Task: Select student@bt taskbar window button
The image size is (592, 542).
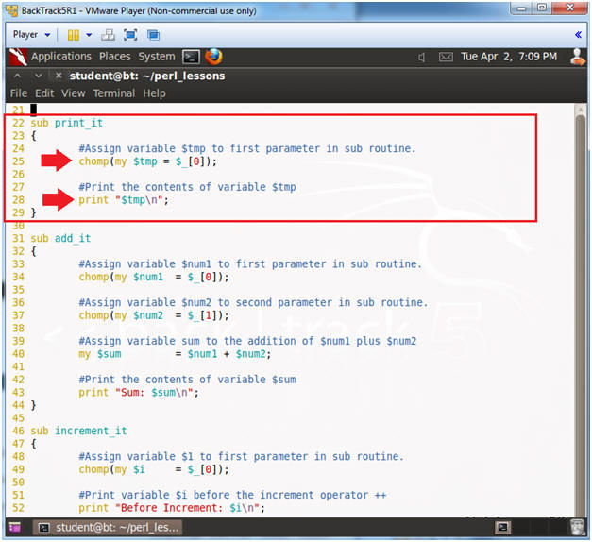Action: [x=108, y=527]
